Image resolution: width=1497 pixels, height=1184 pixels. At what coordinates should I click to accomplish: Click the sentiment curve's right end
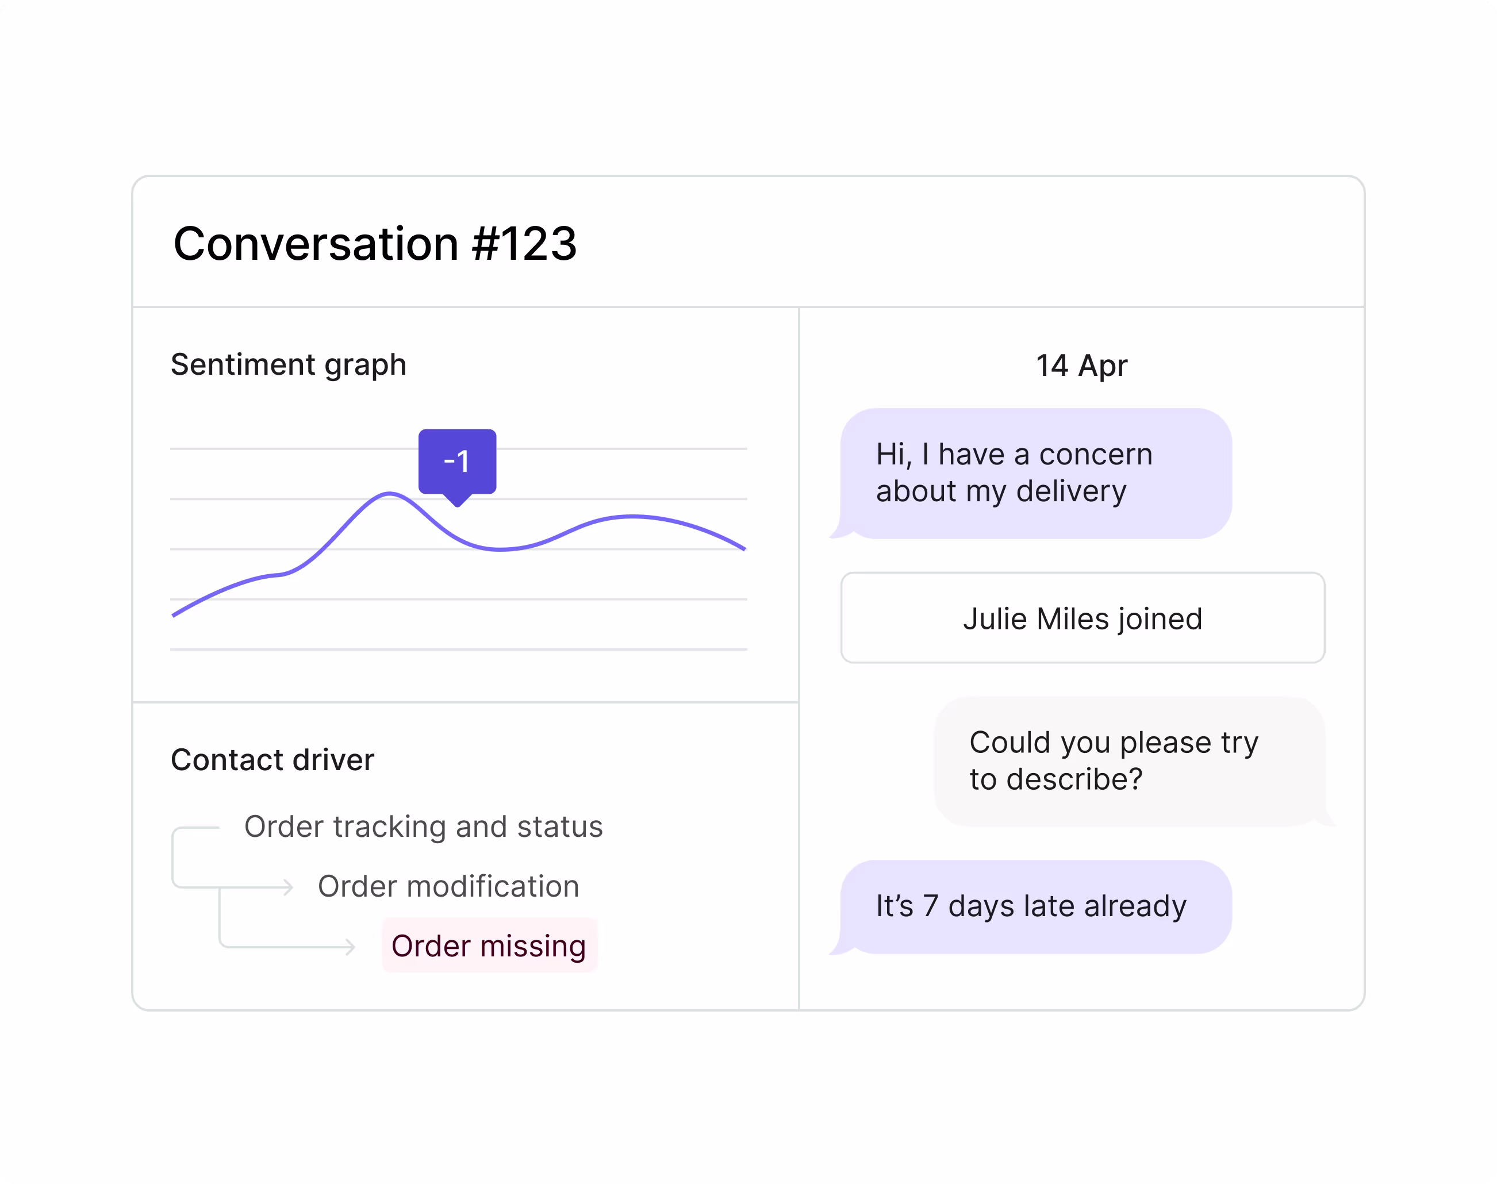point(743,548)
